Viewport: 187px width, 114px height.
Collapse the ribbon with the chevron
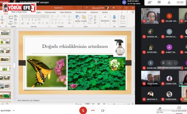pos(134,26)
